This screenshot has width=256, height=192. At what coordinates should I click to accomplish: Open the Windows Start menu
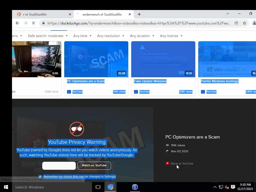6,187
